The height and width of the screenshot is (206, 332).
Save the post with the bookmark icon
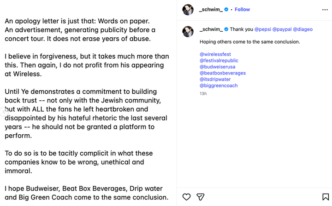325,197
